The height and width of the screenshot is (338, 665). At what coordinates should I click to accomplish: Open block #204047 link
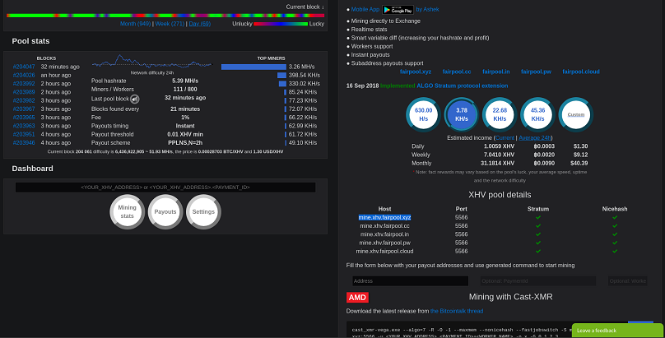(x=24, y=67)
